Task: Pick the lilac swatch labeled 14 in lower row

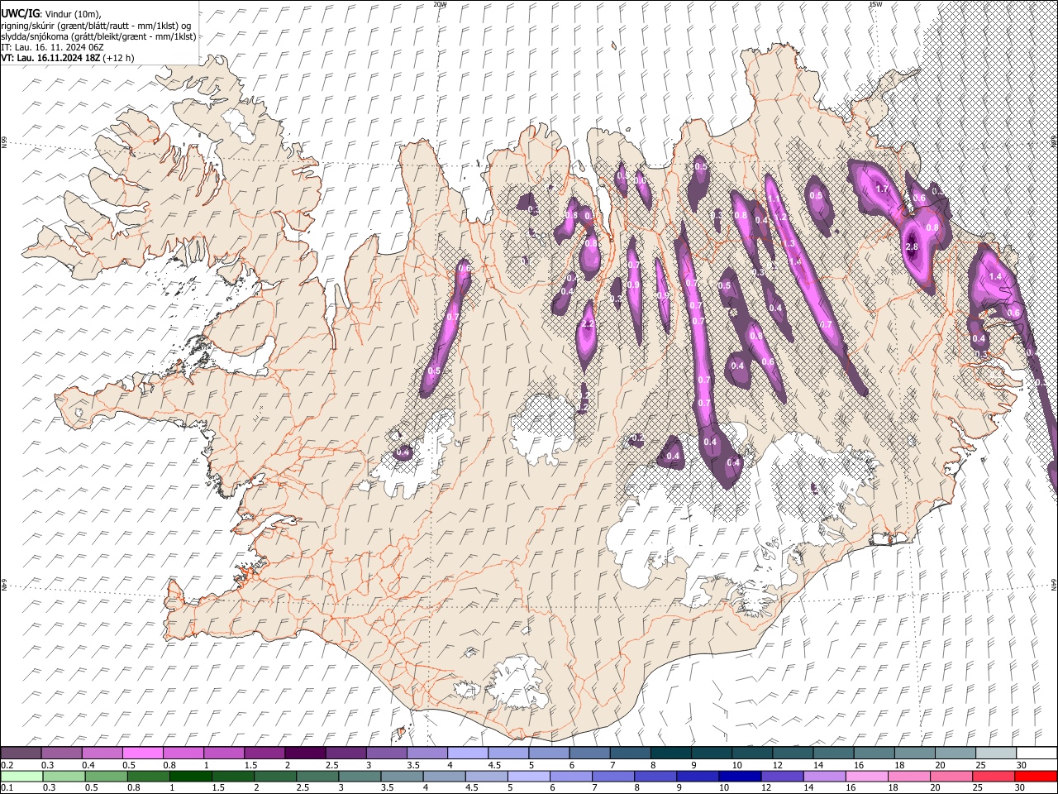Action: [x=824, y=777]
